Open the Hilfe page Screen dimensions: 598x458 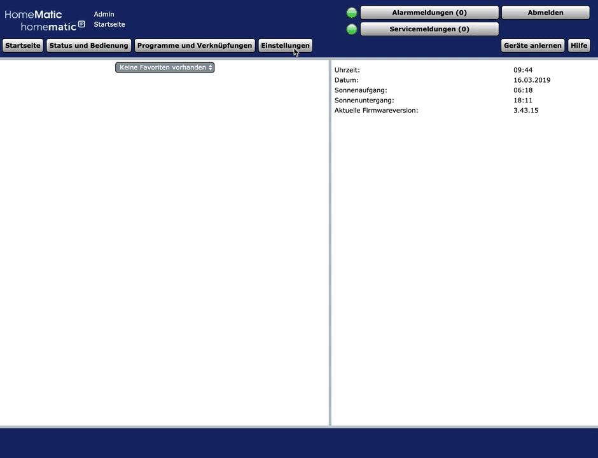pos(579,46)
